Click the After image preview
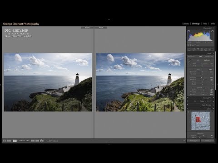Image resolution: width=218 pixels, height=163 pixels. click(x=140, y=82)
